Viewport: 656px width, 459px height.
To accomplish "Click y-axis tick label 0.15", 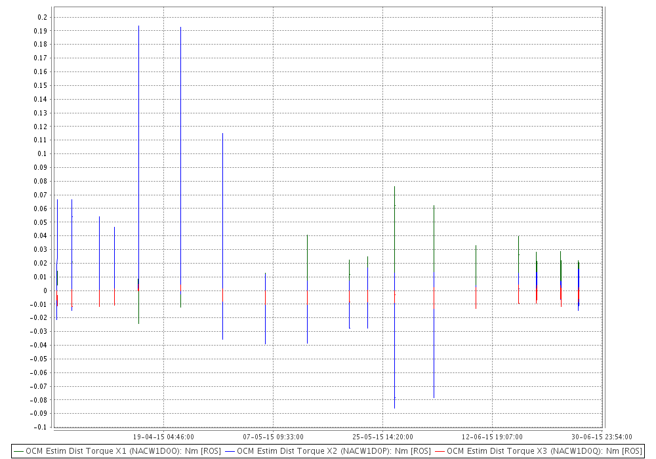I will [x=41, y=85].
